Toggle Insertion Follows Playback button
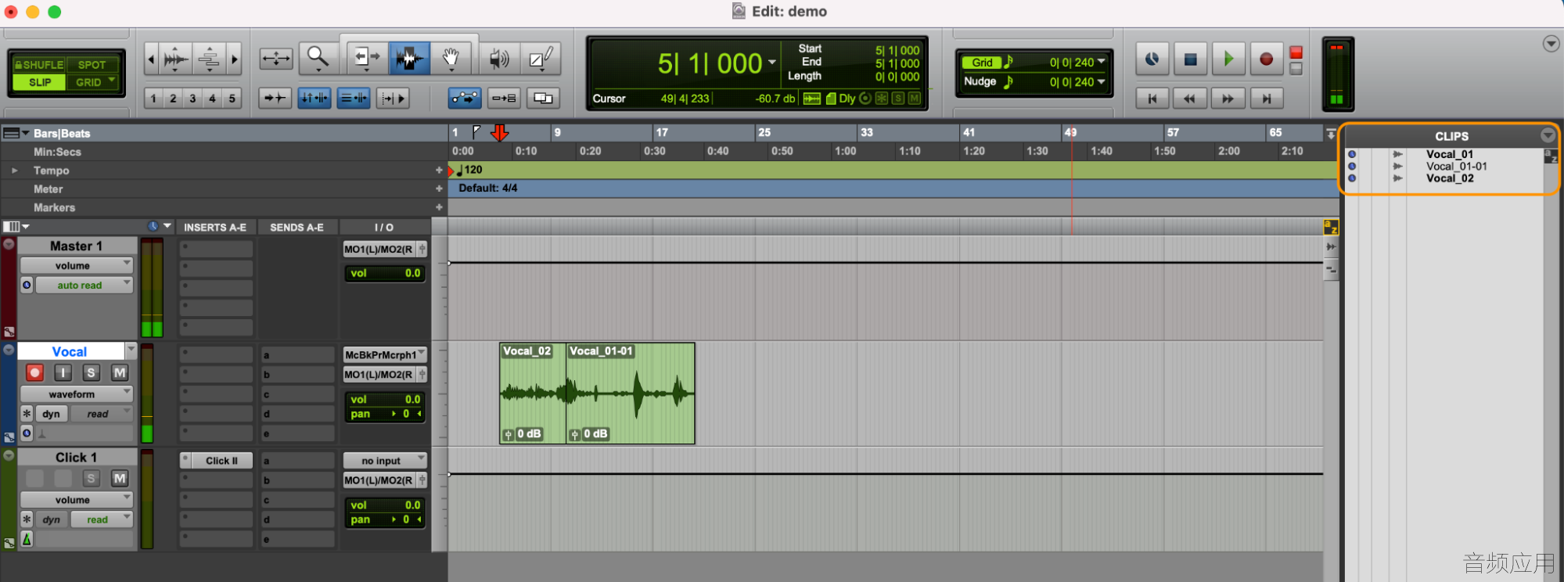 tap(393, 98)
